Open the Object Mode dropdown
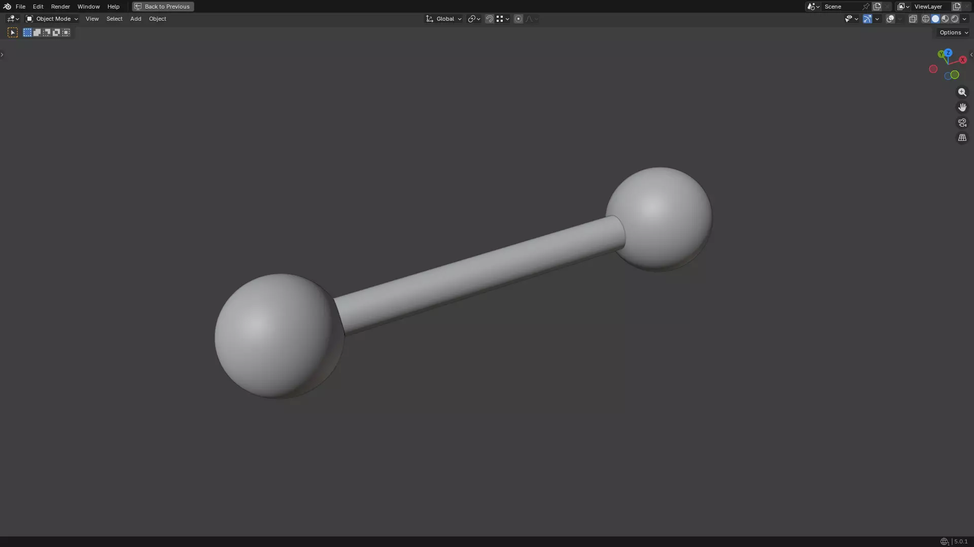974x547 pixels. tap(52, 19)
